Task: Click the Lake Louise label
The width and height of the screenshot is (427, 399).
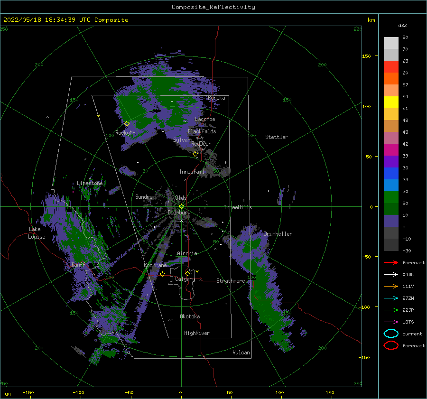Action: pyautogui.click(x=37, y=233)
